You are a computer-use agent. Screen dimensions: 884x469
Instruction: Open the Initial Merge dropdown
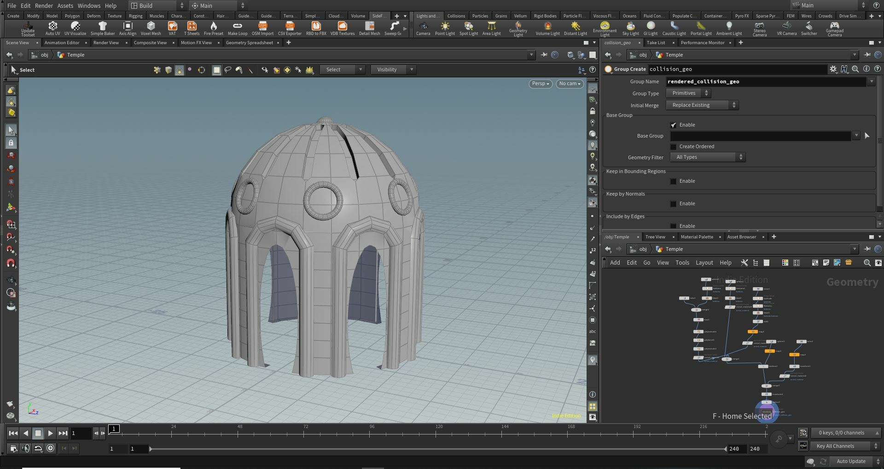pyautogui.click(x=702, y=105)
